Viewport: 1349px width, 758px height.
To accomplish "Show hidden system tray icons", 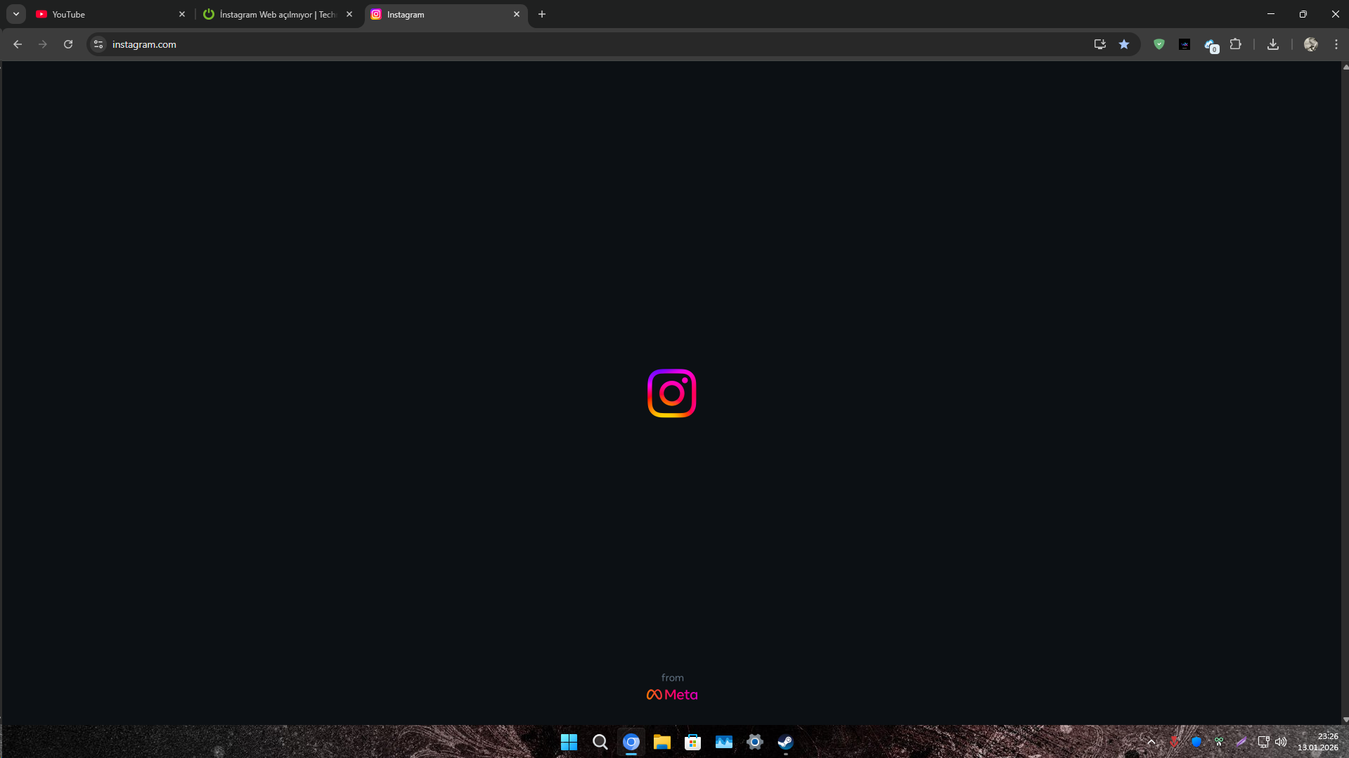I will coord(1151,742).
